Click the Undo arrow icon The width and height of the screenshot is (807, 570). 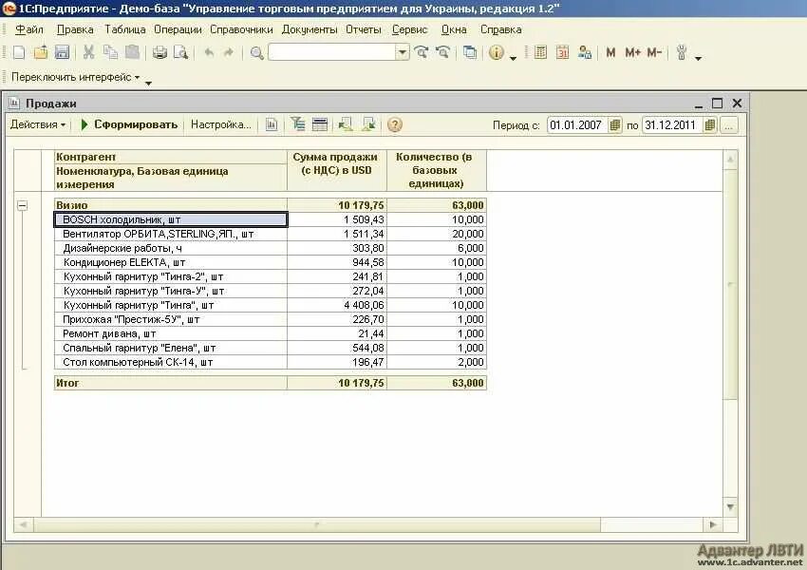[x=209, y=52]
